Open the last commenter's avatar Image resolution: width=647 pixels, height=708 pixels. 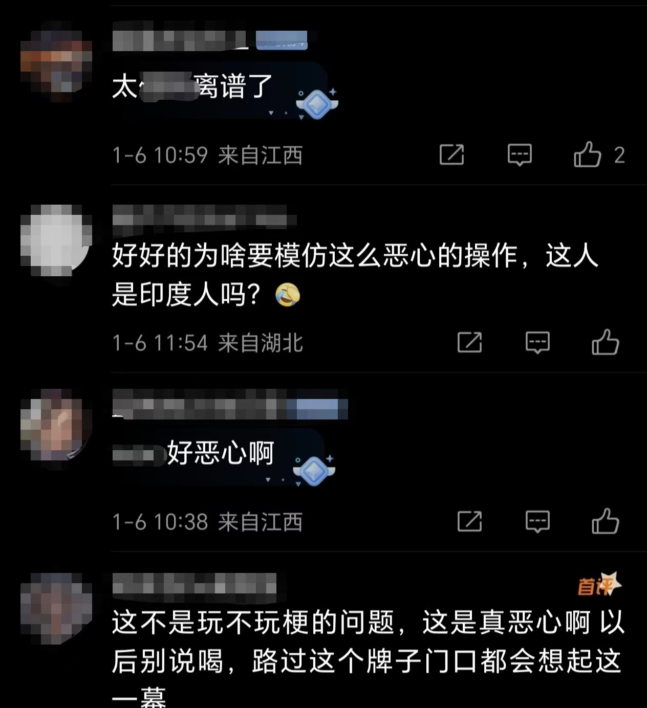(x=56, y=609)
